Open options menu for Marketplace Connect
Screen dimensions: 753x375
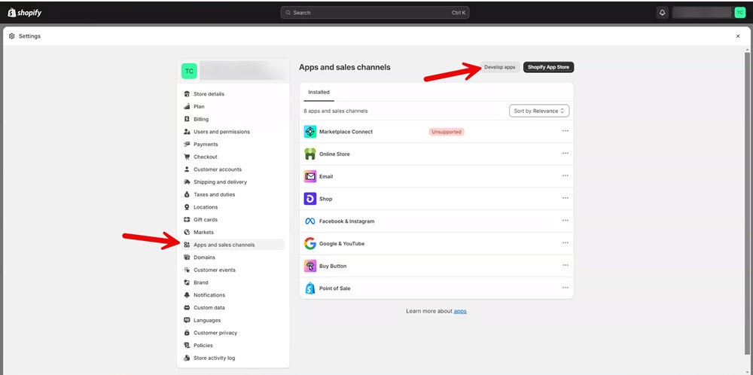pos(566,131)
